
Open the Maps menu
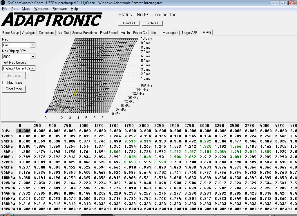pyautogui.click(x=26, y=9)
